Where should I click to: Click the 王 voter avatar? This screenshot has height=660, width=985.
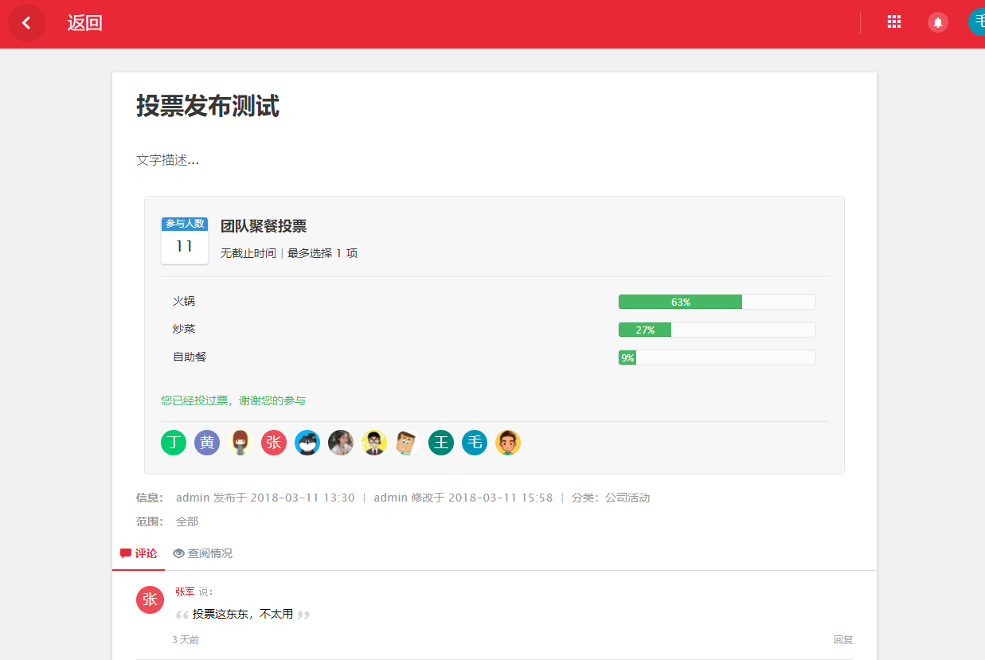pyautogui.click(x=440, y=442)
